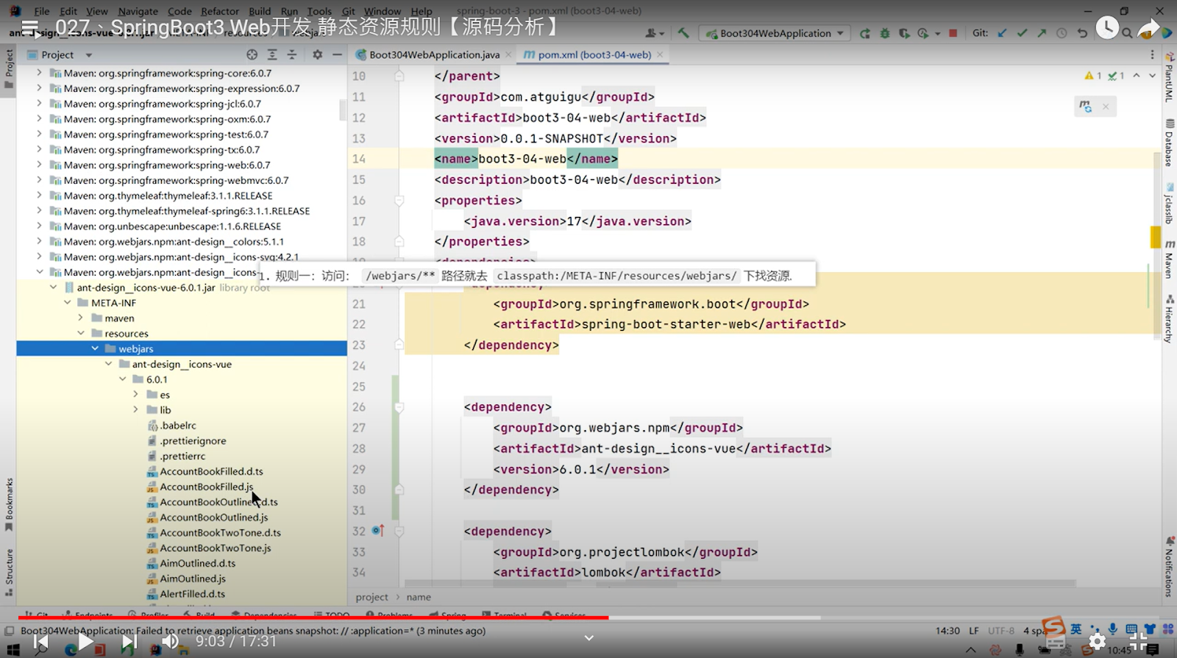Click LF line separator in status bar
This screenshot has height=658, width=1177.
point(974,631)
